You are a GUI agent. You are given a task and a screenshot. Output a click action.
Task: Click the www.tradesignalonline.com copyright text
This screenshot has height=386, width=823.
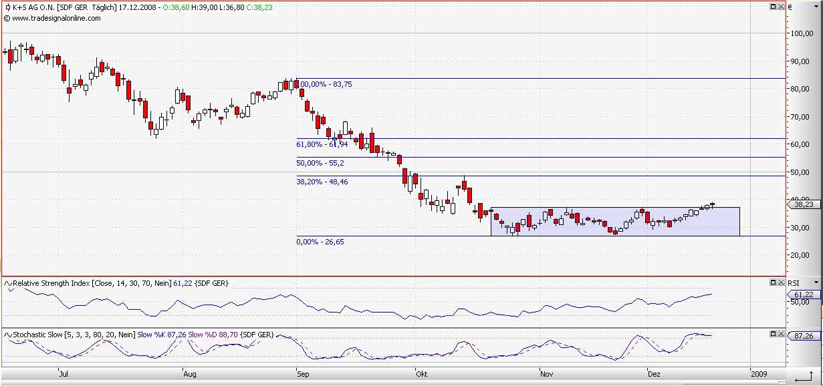coord(52,18)
